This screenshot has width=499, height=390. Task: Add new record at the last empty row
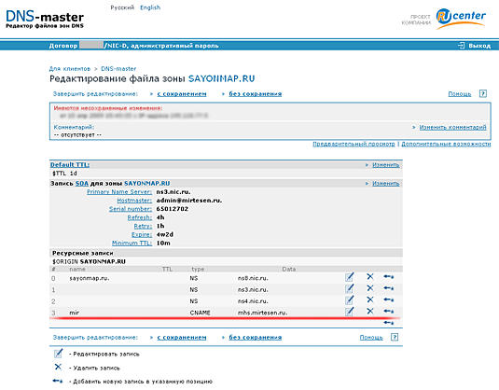[x=389, y=323]
